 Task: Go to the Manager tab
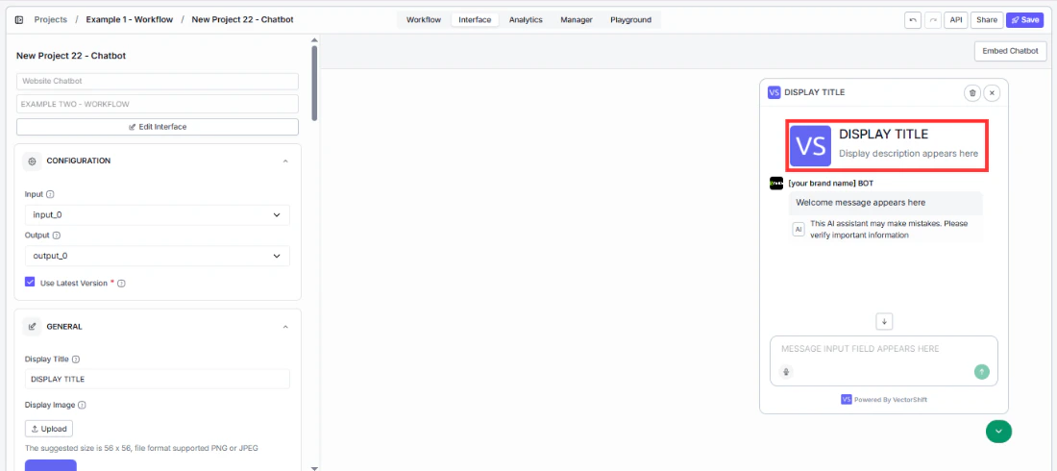(x=577, y=20)
